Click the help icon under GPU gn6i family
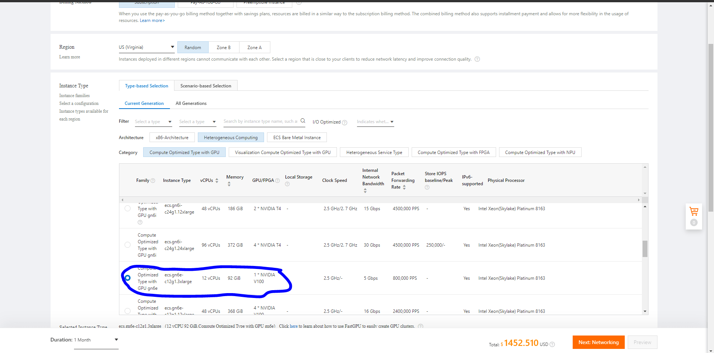 pos(140,222)
